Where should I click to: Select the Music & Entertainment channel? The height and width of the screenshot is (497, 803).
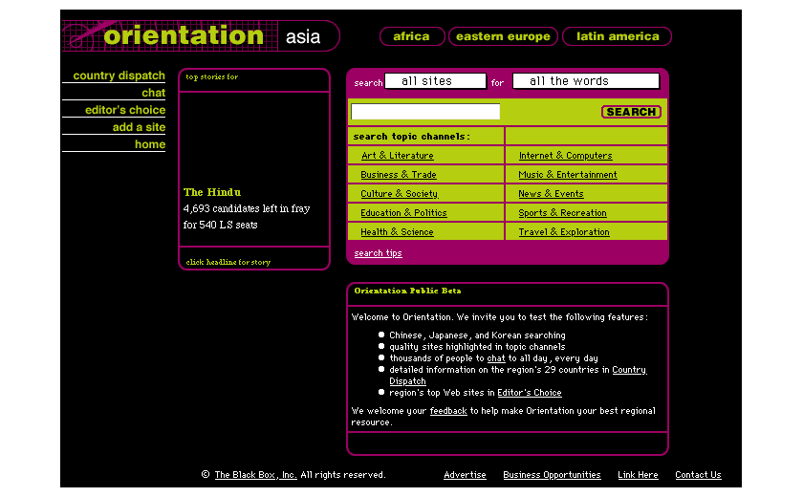pos(567,175)
